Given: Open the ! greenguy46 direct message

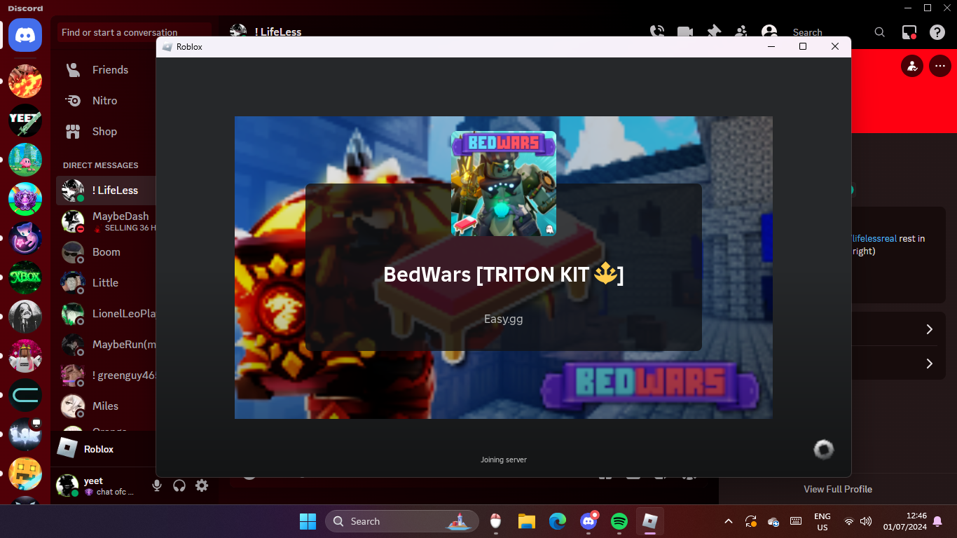Looking at the screenshot, I should click(x=105, y=375).
